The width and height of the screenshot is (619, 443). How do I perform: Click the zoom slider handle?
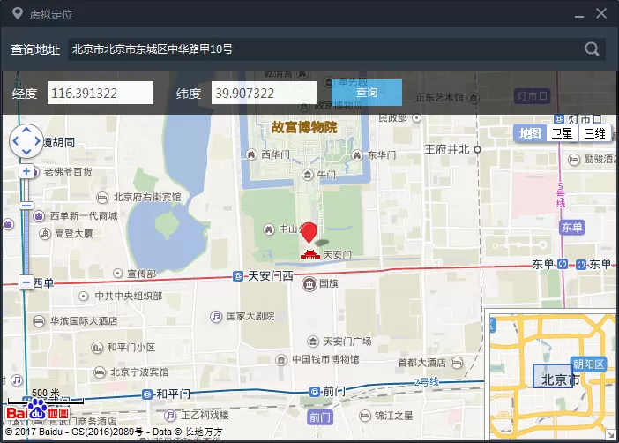coord(26,206)
